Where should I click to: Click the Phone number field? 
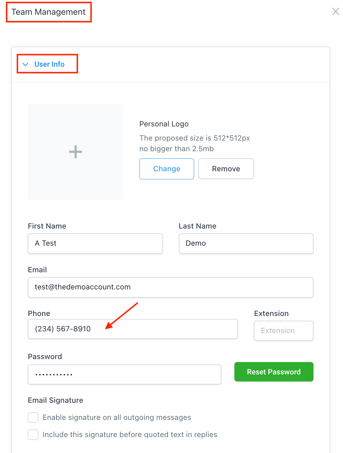click(133, 329)
